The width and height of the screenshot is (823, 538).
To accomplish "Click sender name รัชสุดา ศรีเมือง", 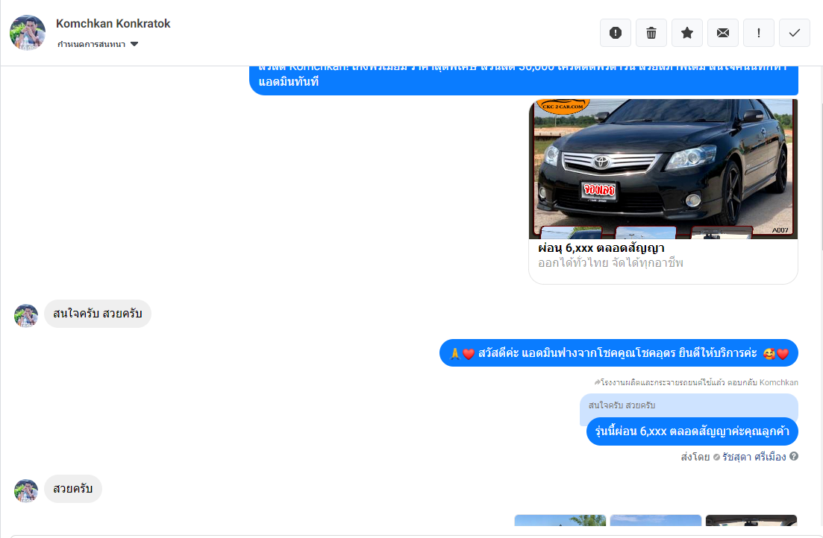I will (754, 458).
